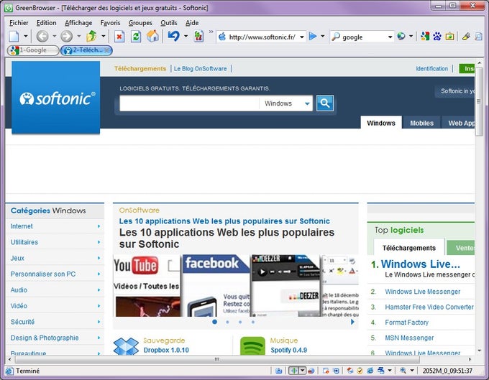Open the Aide menu

pos(192,23)
